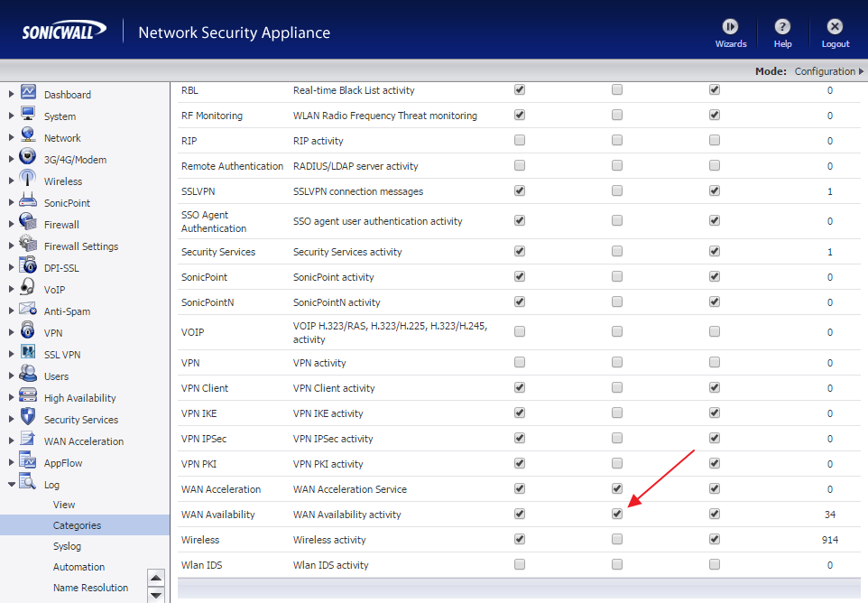The width and height of the screenshot is (868, 603).
Task: Open the Log View submenu item
Action: 64,505
